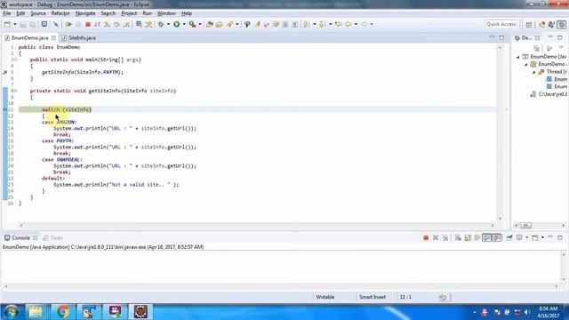This screenshot has height=320, width=569.
Task: Close the EnumDemo.java tab using its X
Action: pyautogui.click(x=53, y=37)
